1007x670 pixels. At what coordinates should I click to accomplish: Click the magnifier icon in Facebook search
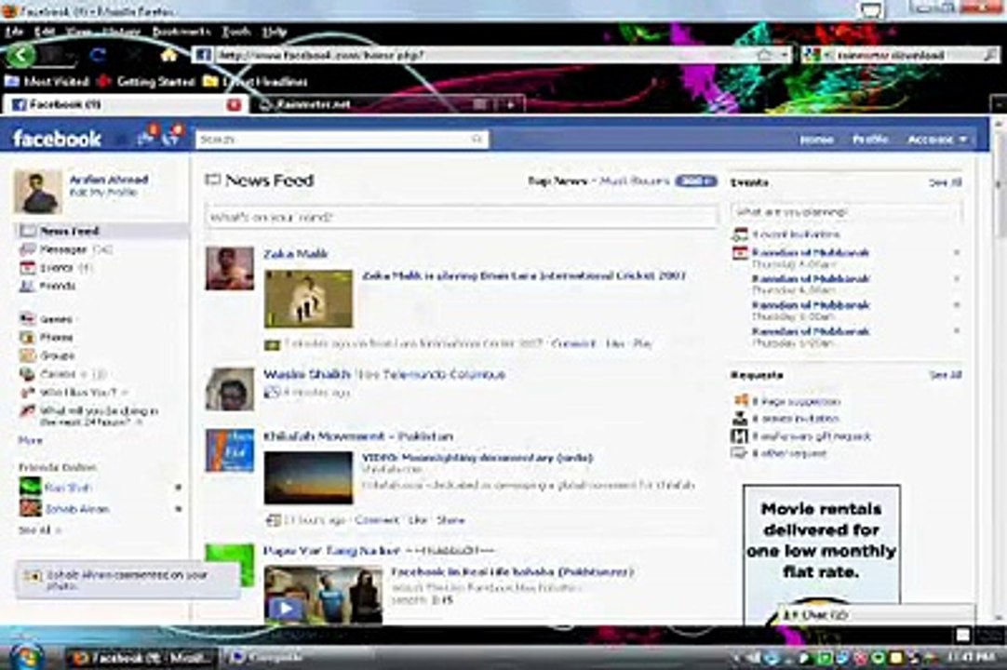(477, 139)
